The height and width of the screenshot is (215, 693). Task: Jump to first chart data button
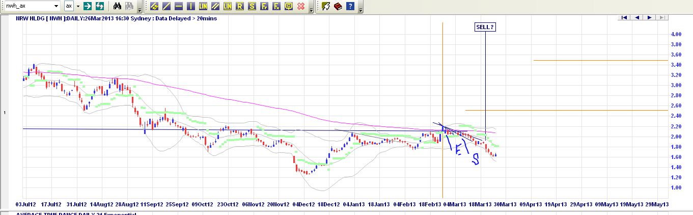pyautogui.click(x=624, y=17)
